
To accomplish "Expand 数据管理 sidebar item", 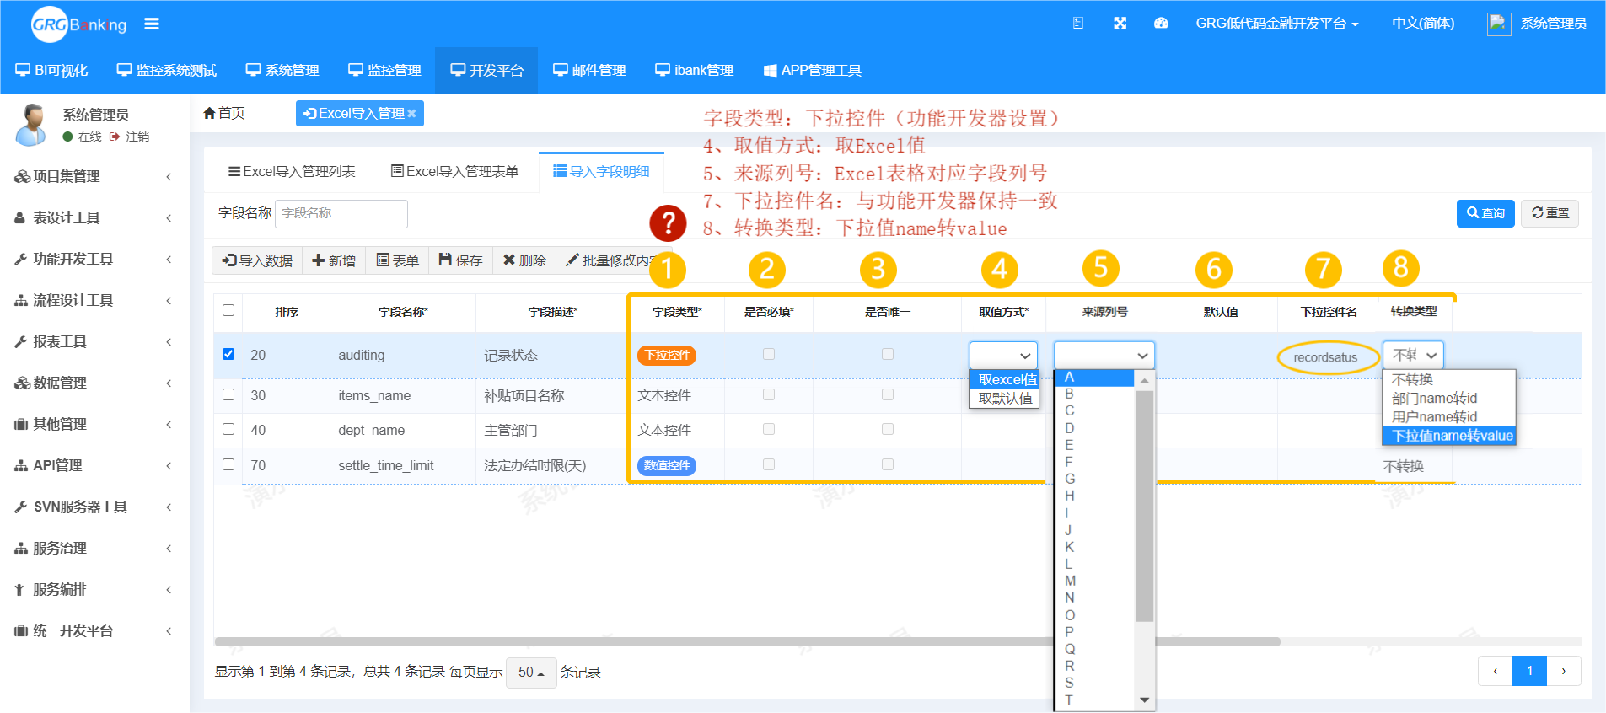I will (x=94, y=383).
